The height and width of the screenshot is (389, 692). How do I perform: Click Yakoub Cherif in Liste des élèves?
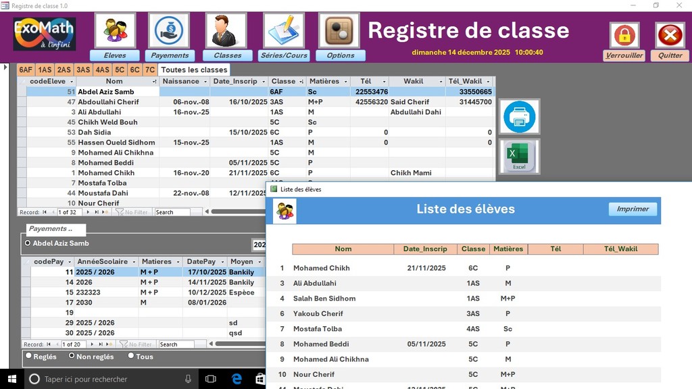[x=318, y=313]
